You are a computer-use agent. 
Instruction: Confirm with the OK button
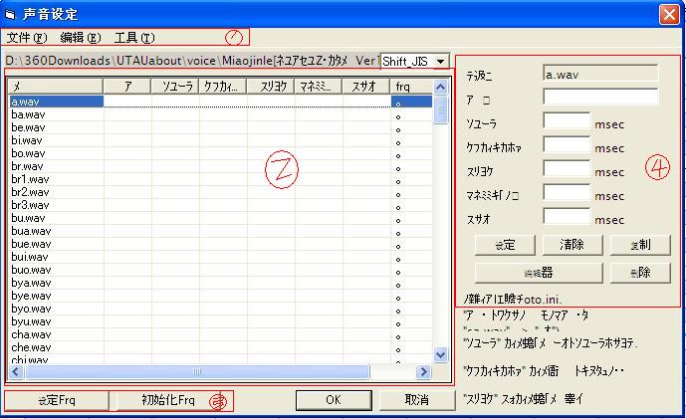click(334, 400)
